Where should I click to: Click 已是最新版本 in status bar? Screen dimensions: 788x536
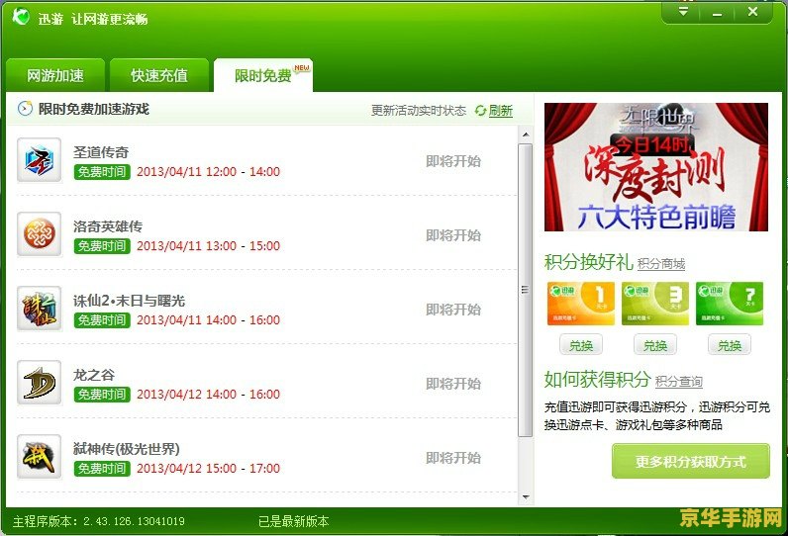point(293,521)
